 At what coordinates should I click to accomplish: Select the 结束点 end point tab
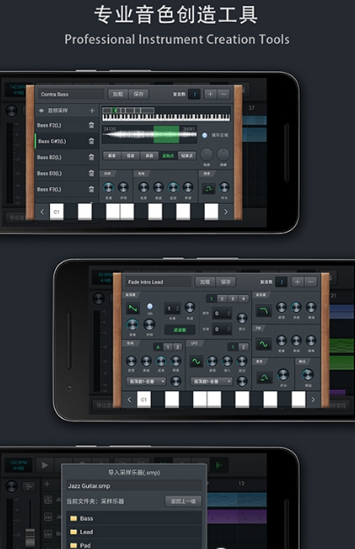tap(187, 155)
